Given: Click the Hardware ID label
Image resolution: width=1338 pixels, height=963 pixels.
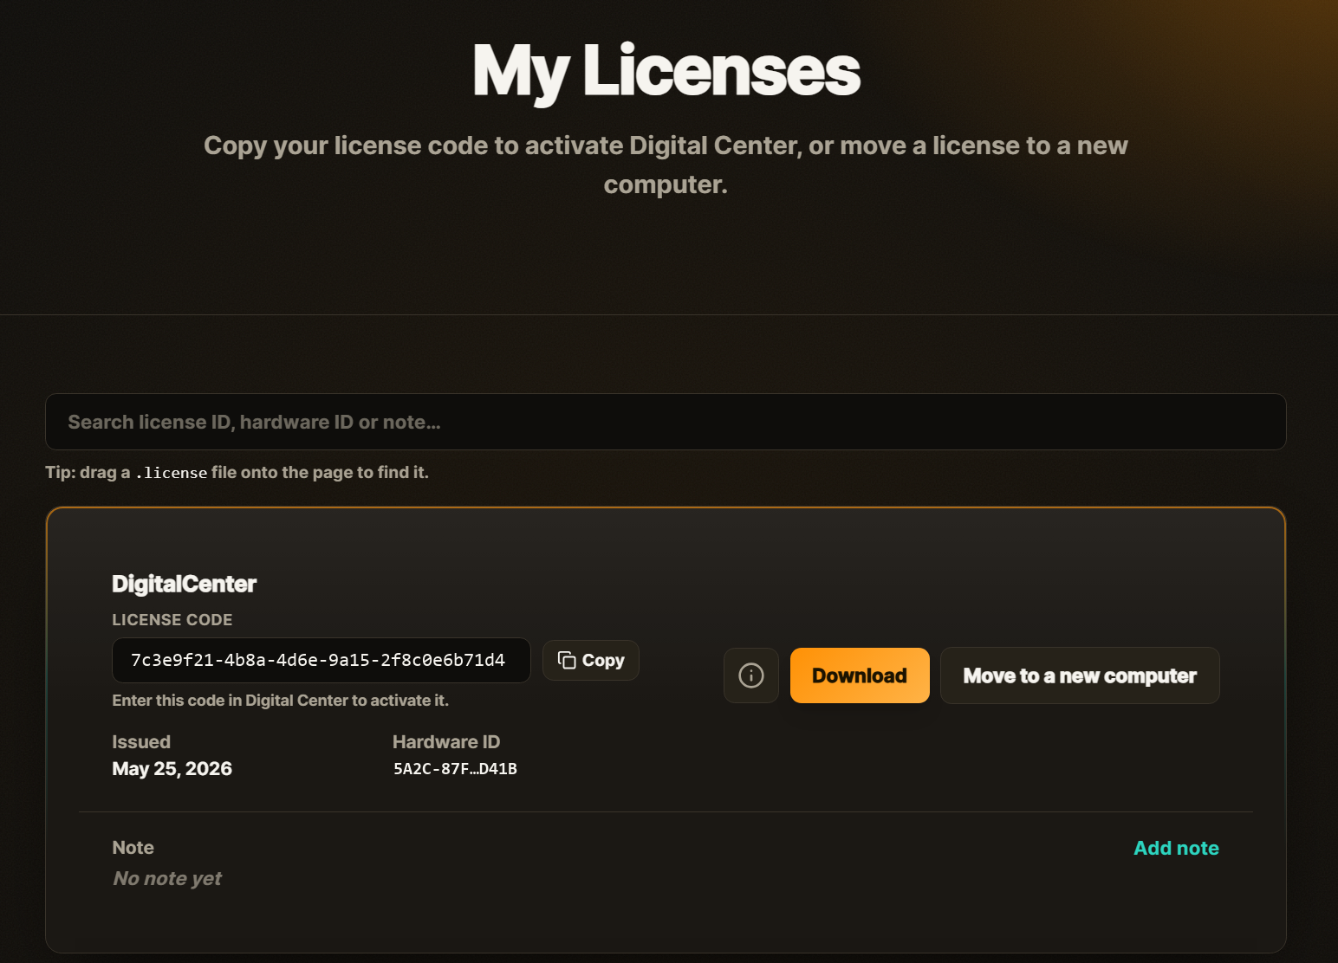Looking at the screenshot, I should point(446,742).
